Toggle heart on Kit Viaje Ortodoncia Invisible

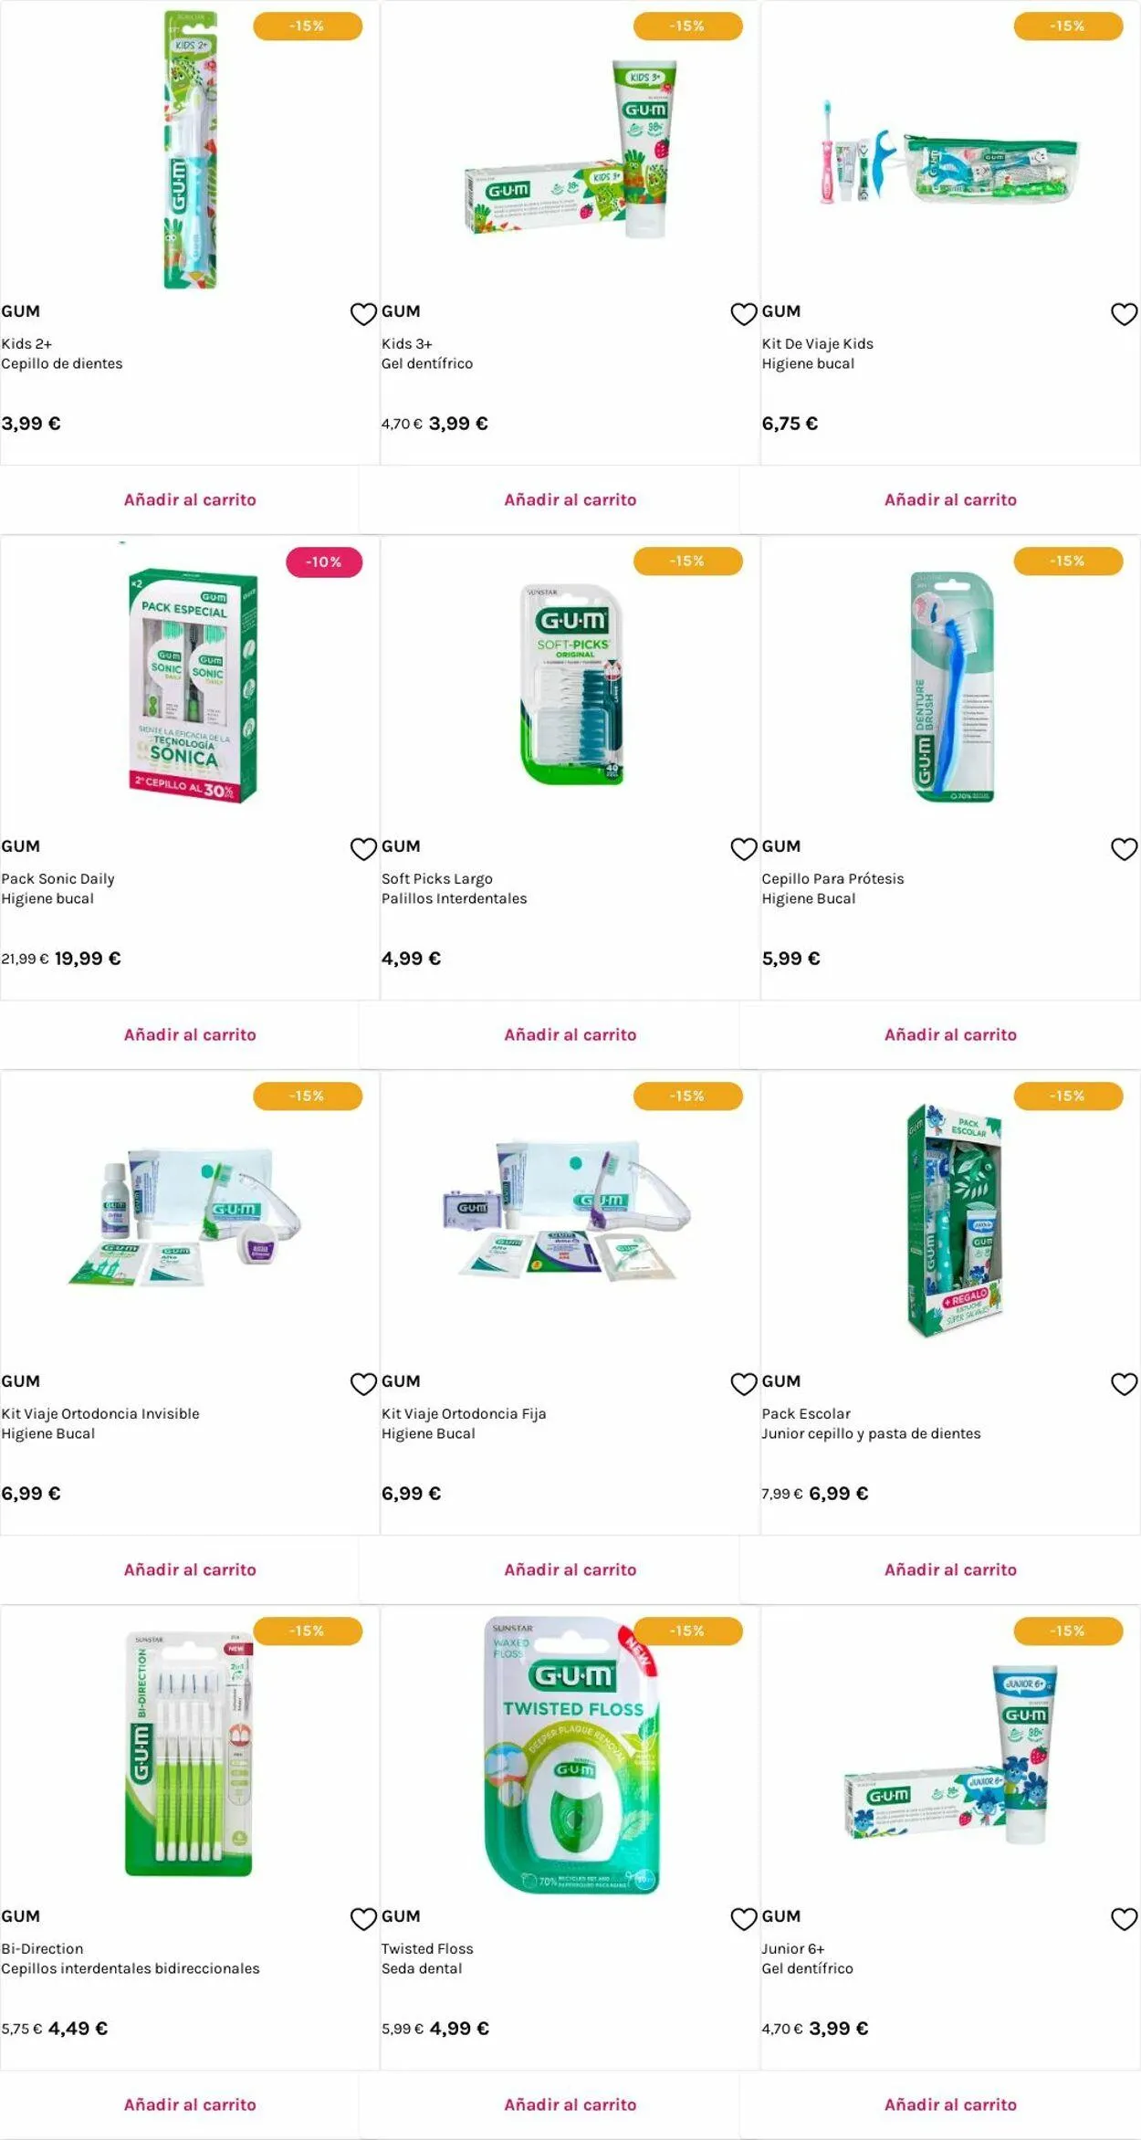pyautogui.click(x=363, y=1384)
